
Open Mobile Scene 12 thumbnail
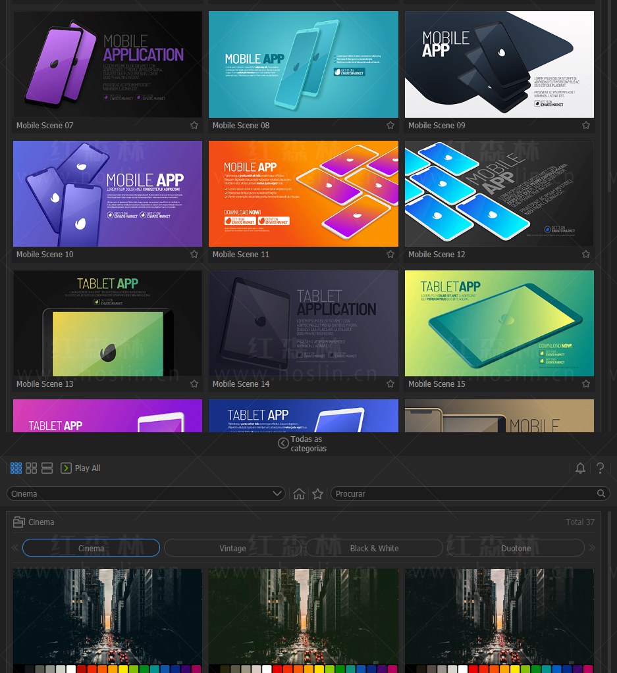[x=499, y=193]
